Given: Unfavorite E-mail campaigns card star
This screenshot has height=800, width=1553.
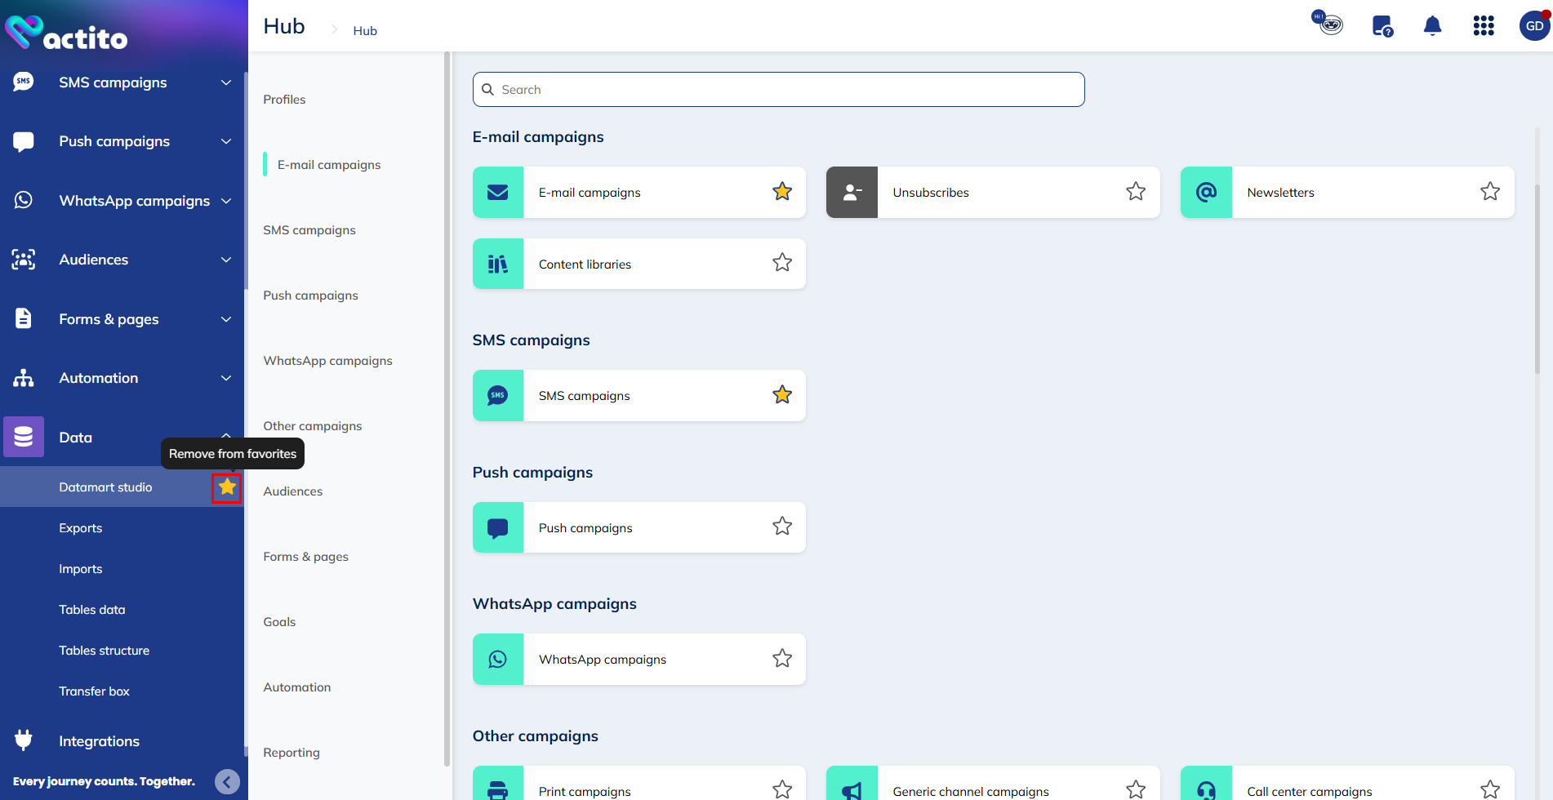Looking at the screenshot, I should pyautogui.click(x=782, y=192).
